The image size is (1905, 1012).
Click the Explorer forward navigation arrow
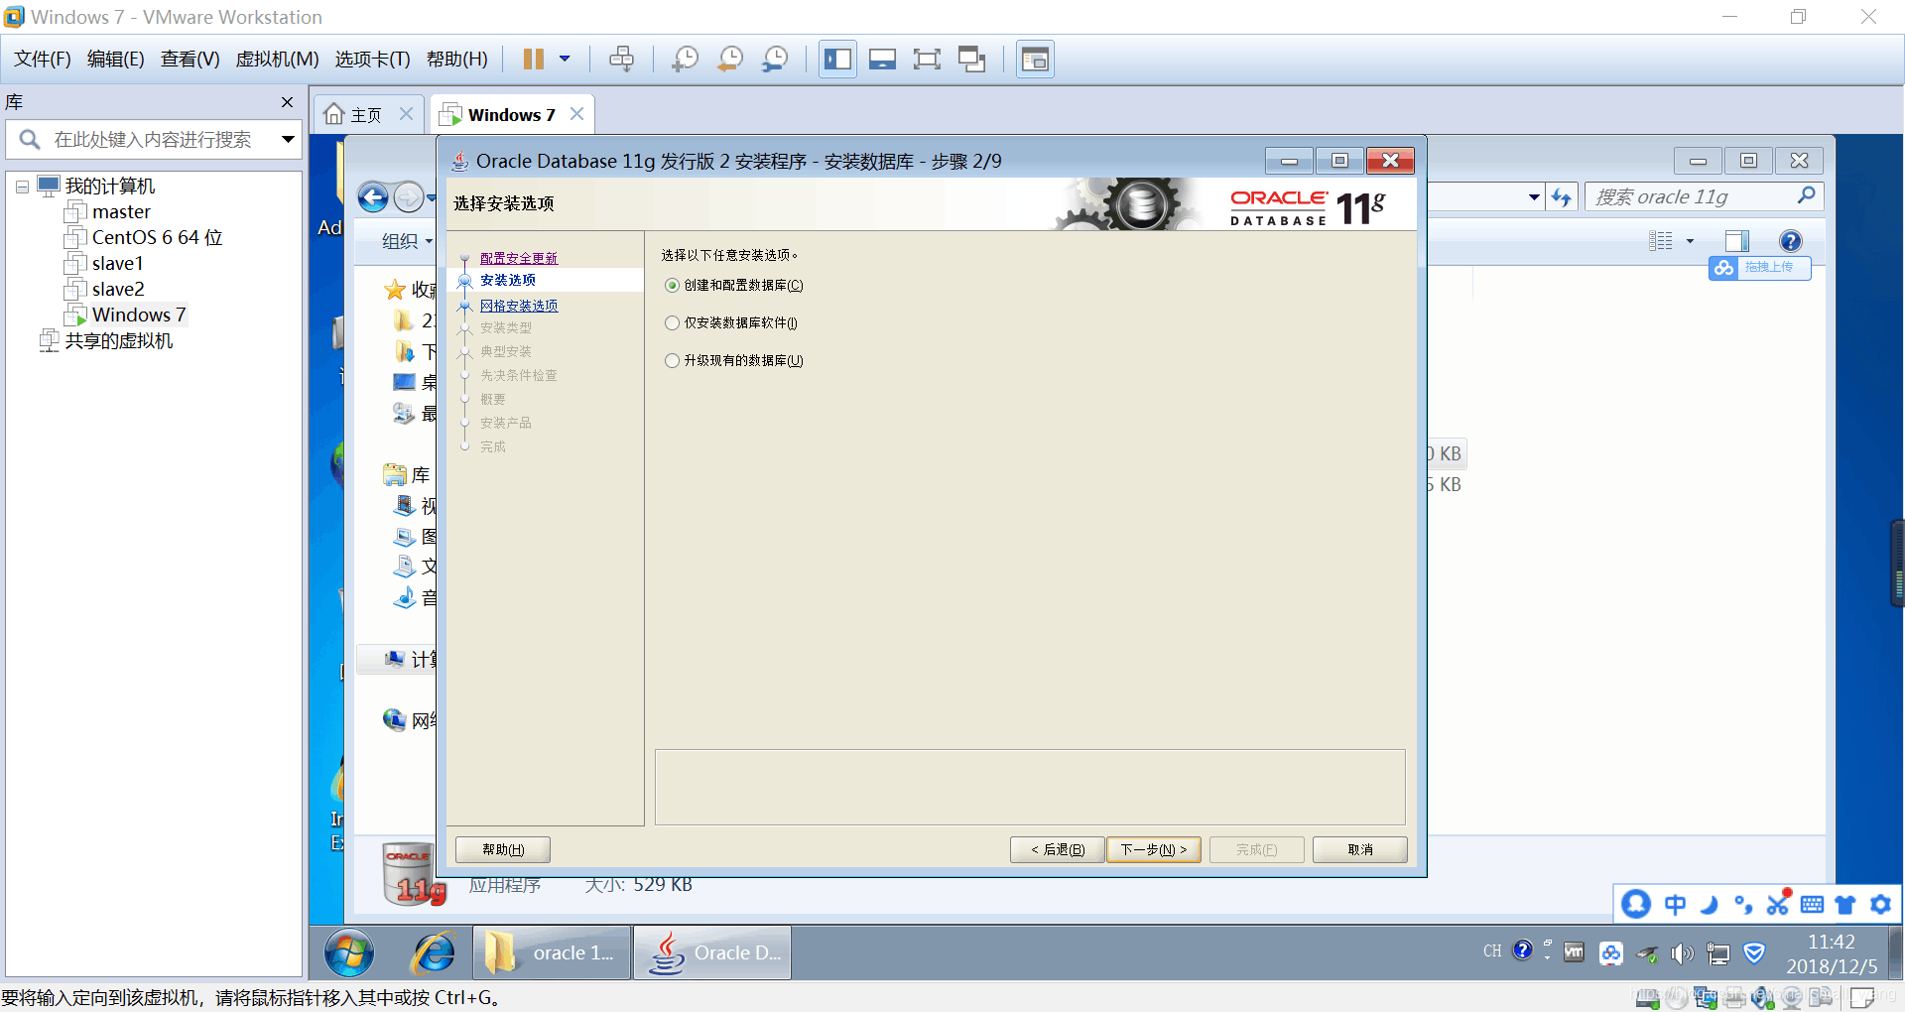tap(408, 198)
